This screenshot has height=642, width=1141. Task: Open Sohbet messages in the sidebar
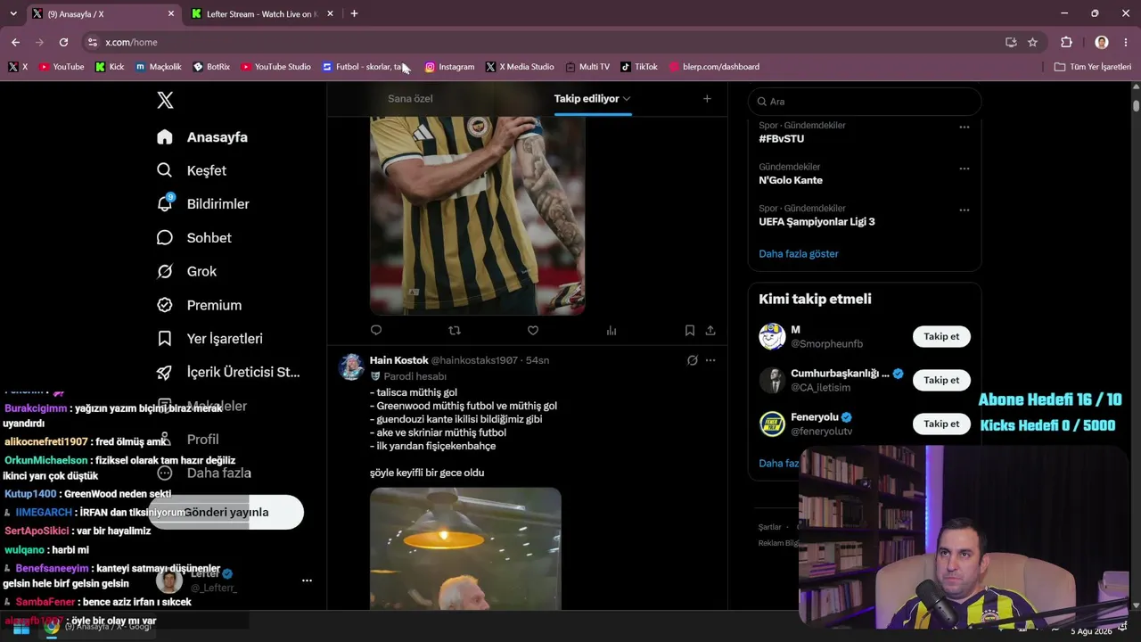pos(193,238)
